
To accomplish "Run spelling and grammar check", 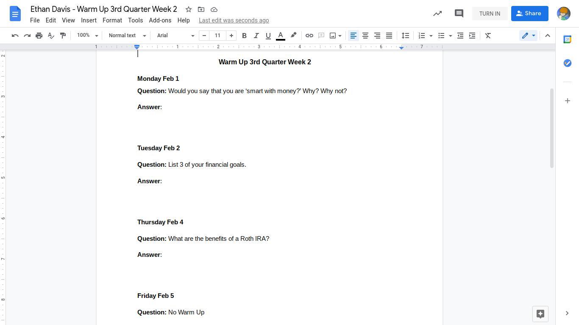I will (51, 36).
